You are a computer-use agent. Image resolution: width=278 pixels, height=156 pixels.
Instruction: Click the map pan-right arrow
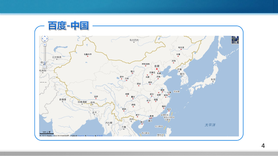[47, 38]
